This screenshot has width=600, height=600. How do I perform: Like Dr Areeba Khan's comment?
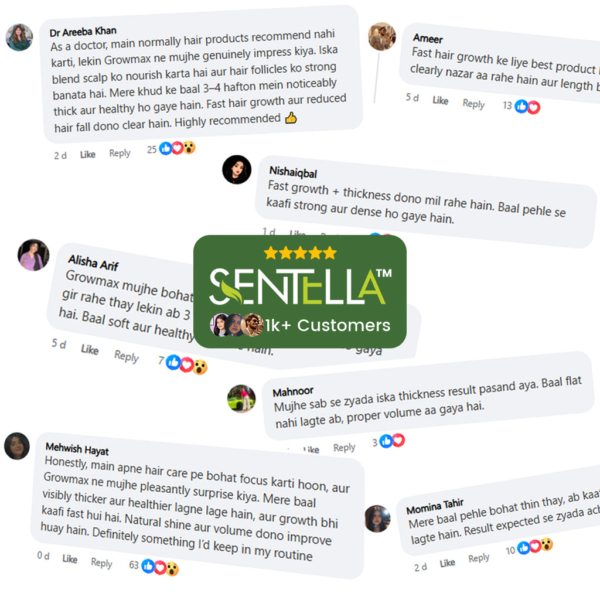click(x=88, y=155)
